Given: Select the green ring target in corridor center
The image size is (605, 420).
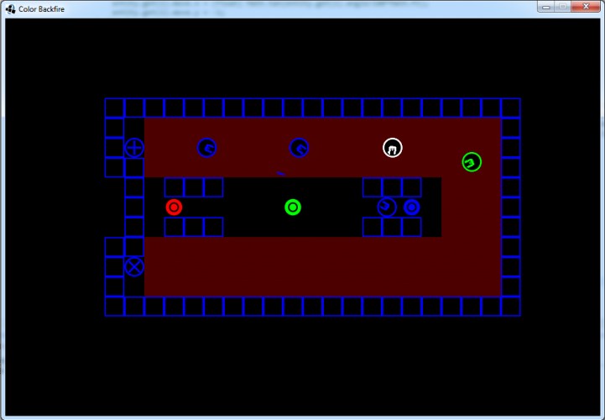Looking at the screenshot, I should tap(293, 207).
